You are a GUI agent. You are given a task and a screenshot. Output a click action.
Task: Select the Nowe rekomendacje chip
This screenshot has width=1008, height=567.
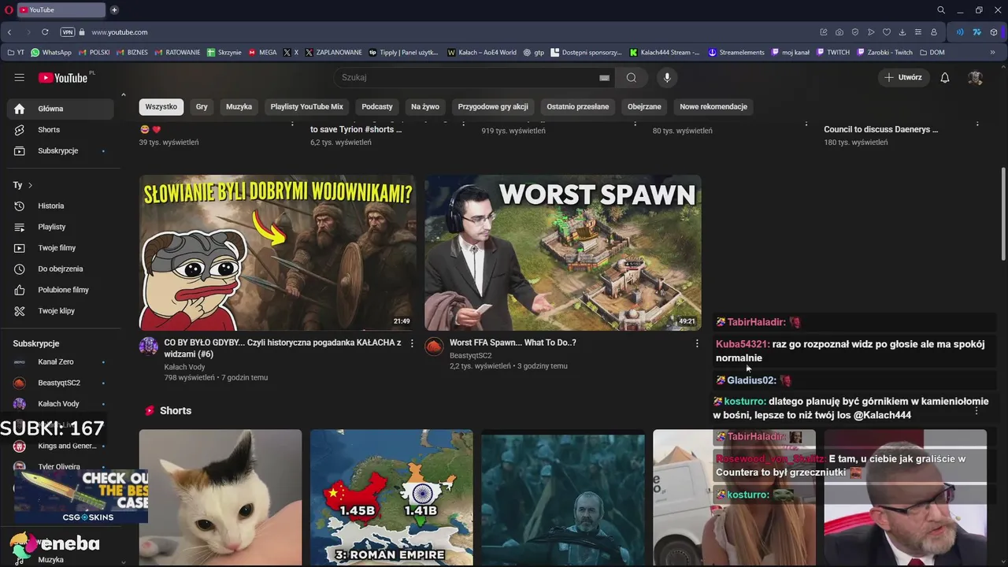coord(713,106)
